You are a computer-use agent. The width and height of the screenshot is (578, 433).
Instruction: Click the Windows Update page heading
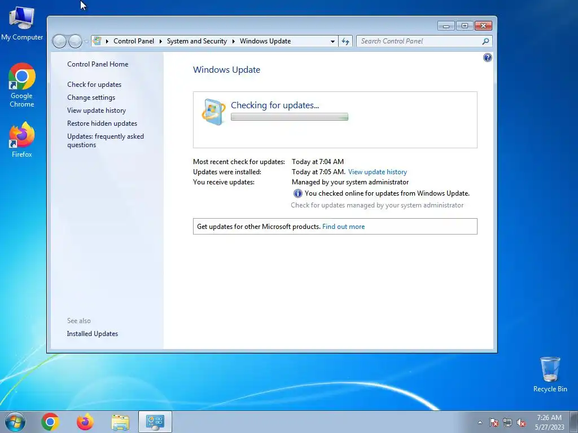[x=227, y=69]
